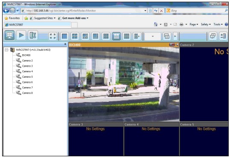The height and width of the screenshot is (158, 230).
Task: Open the Page menu
Action: click(x=194, y=24)
